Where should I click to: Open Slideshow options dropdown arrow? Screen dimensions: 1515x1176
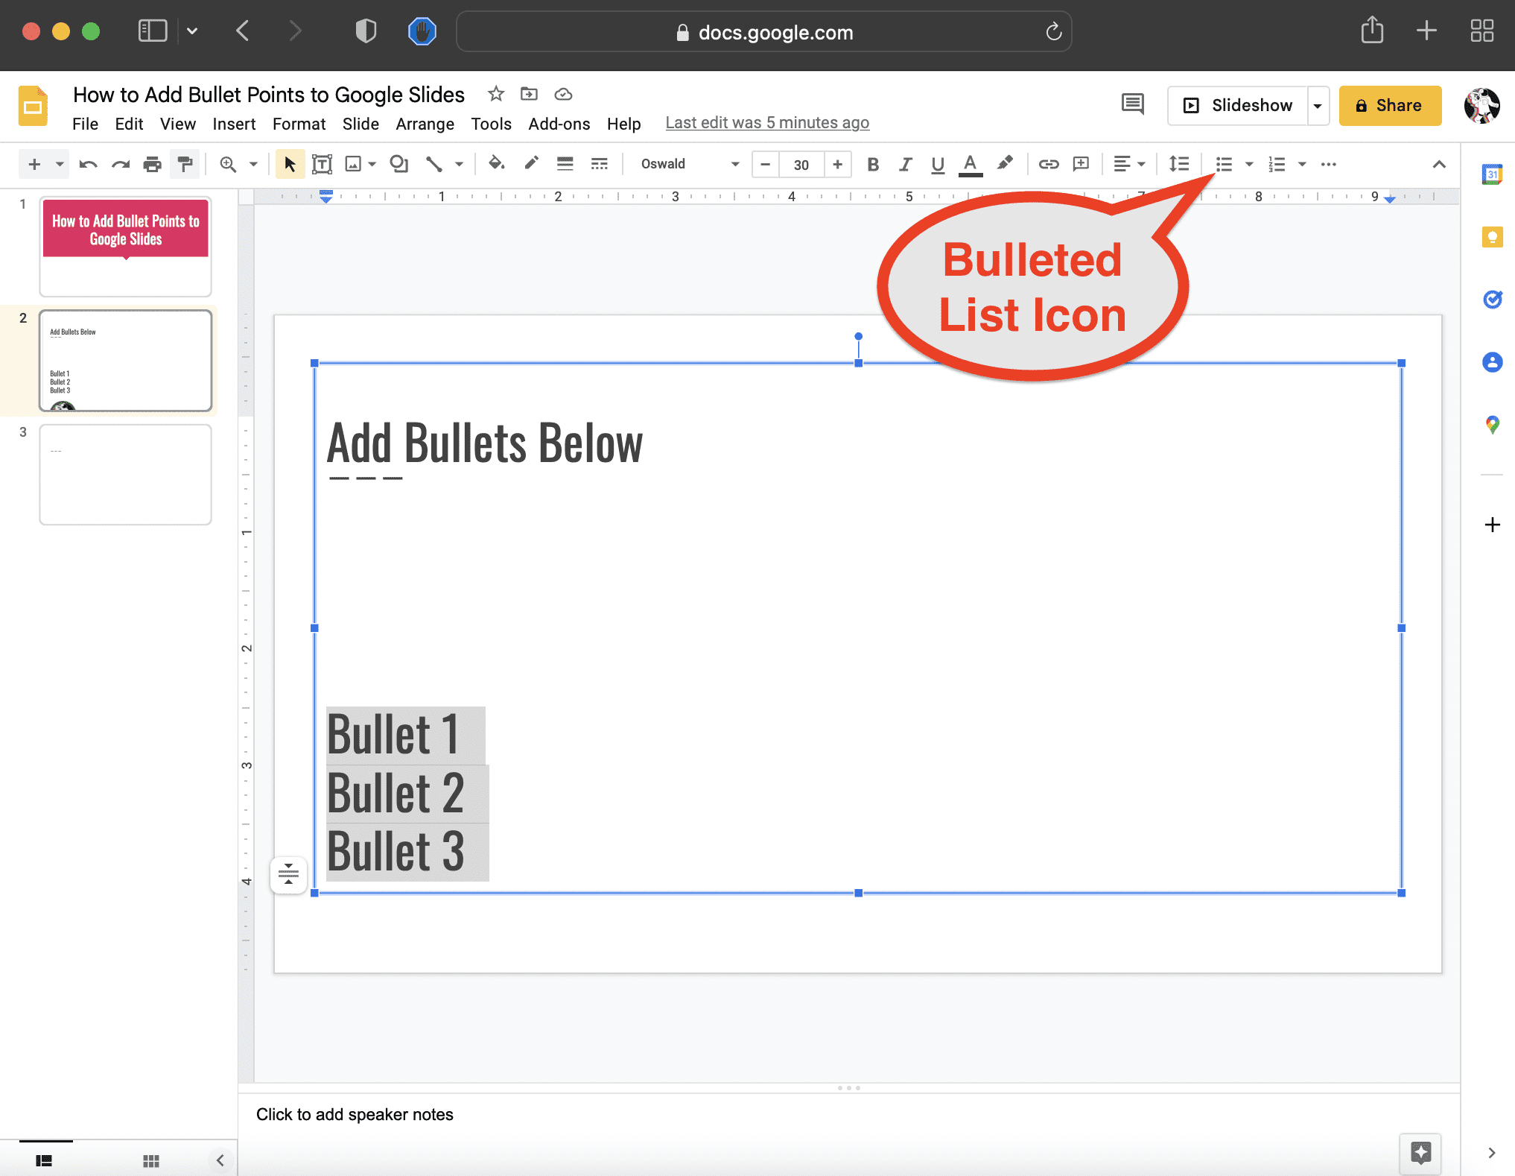click(x=1318, y=105)
